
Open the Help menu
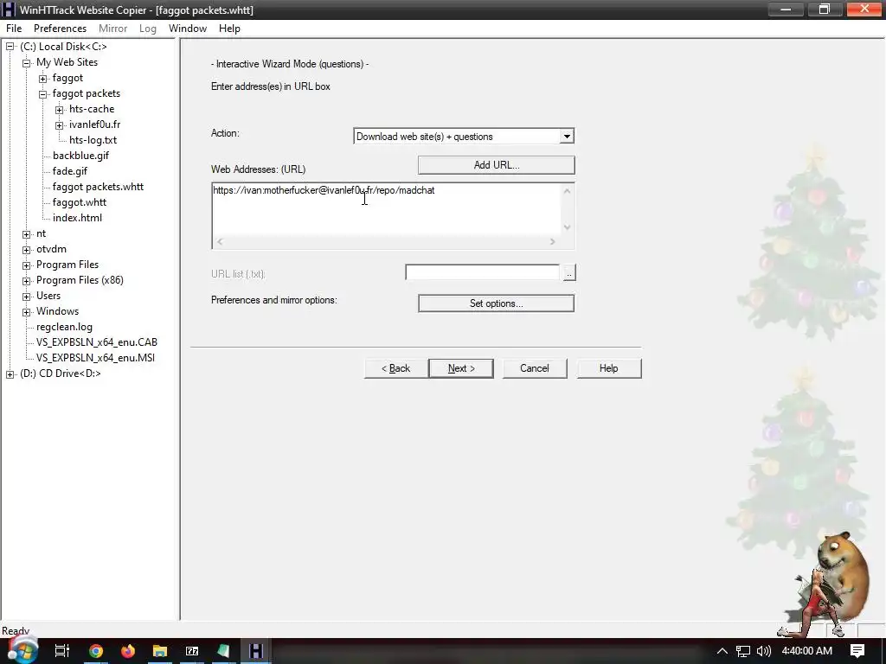tap(229, 29)
